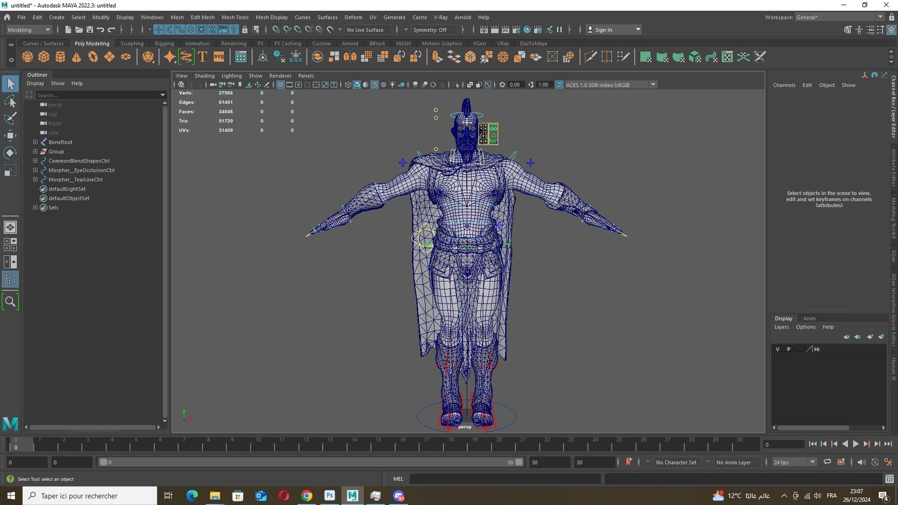Create a polygon cylinder from the shelf
The width and height of the screenshot is (898, 505).
pos(60,57)
